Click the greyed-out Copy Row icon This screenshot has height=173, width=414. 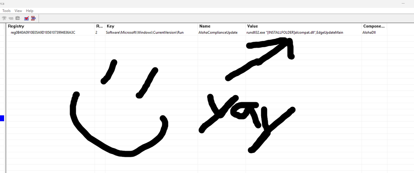[11, 18]
